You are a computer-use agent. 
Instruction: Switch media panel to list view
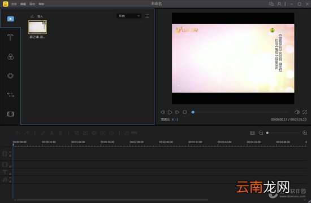[147, 16]
